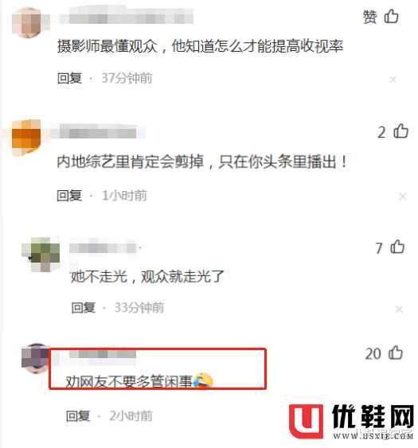
Task: Click thumbs-up showing 2 likes
Action: [x=400, y=131]
